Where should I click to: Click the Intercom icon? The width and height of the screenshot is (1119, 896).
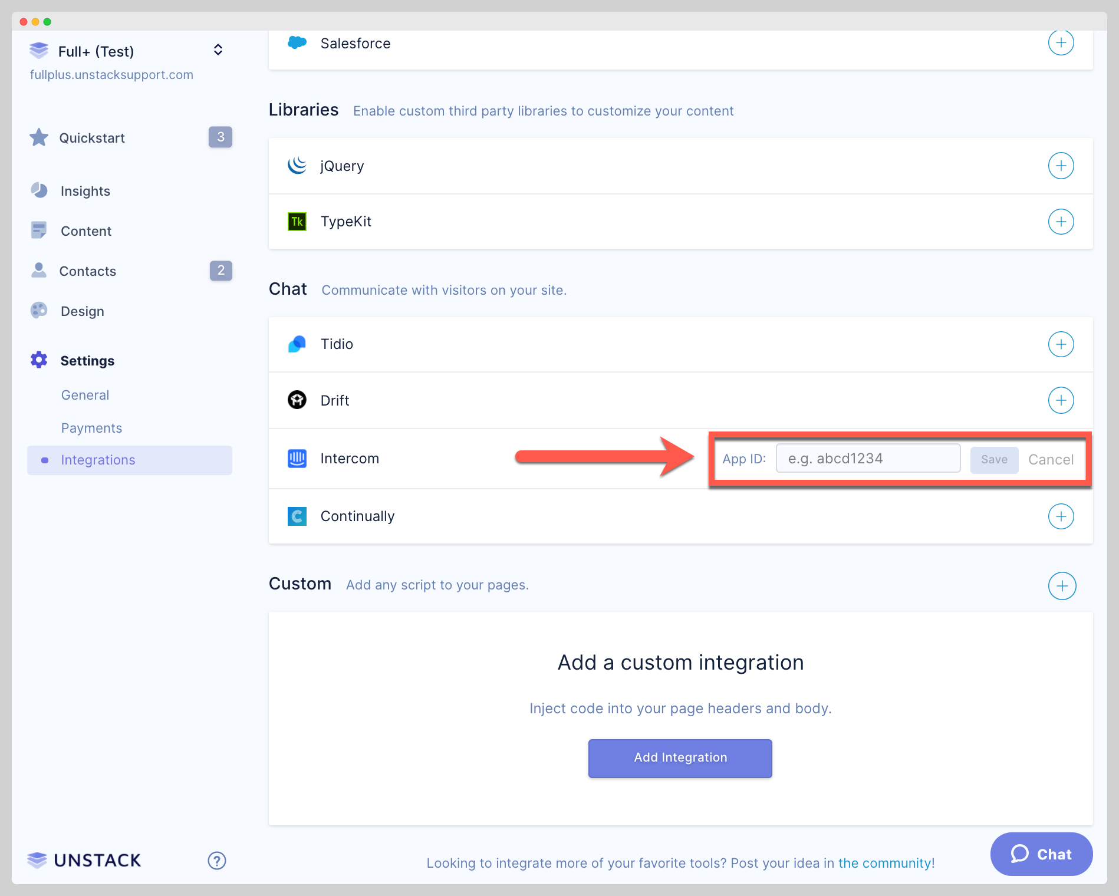point(297,458)
